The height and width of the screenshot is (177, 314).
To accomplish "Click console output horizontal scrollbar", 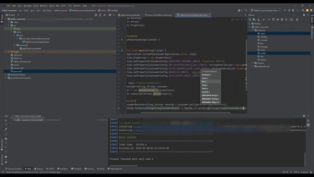I will (124, 166).
